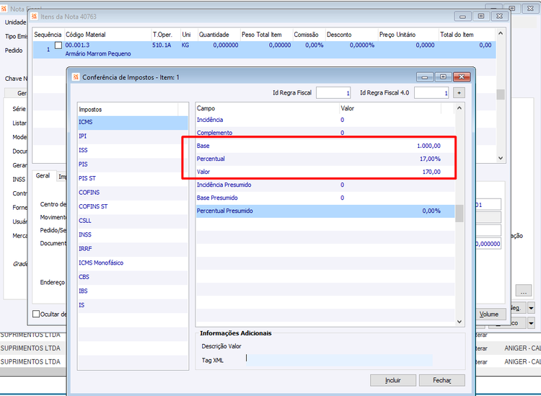Click Armário Marrom Pequeno item description

pyautogui.click(x=98, y=54)
